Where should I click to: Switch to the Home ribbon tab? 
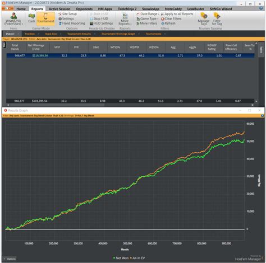point(21,9)
